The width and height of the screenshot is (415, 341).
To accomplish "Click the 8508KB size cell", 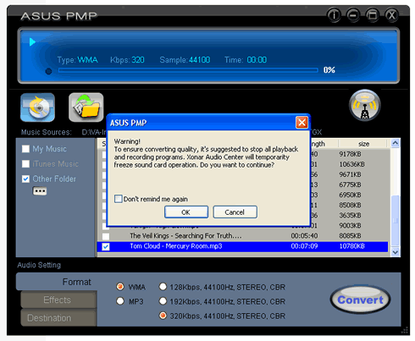I will [x=350, y=205].
